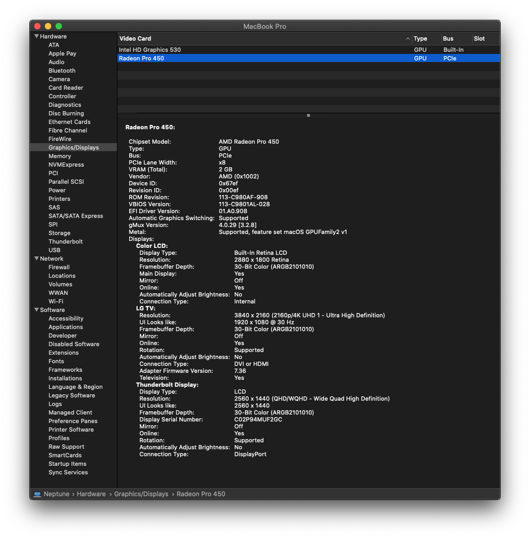Image resolution: width=530 pixels, height=539 pixels.
Task: Open Applications under Software
Action: [x=66, y=327]
